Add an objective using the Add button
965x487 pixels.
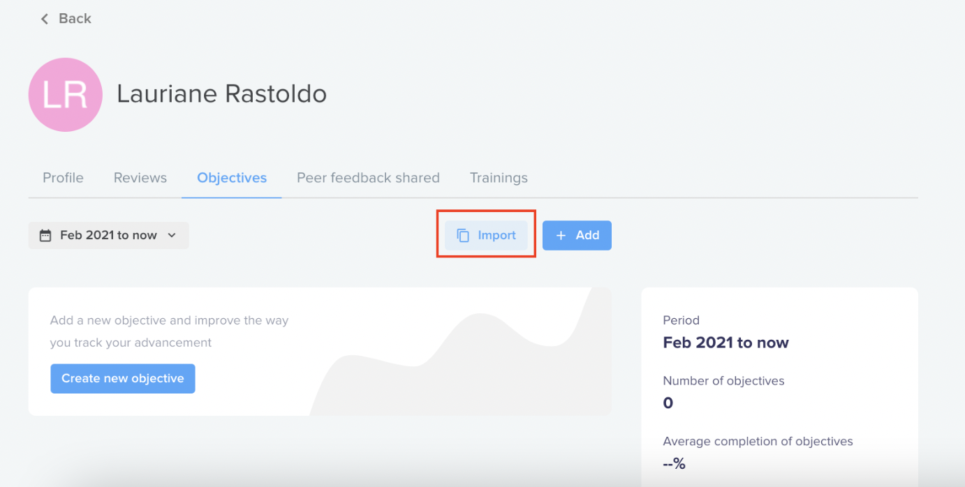tap(577, 236)
